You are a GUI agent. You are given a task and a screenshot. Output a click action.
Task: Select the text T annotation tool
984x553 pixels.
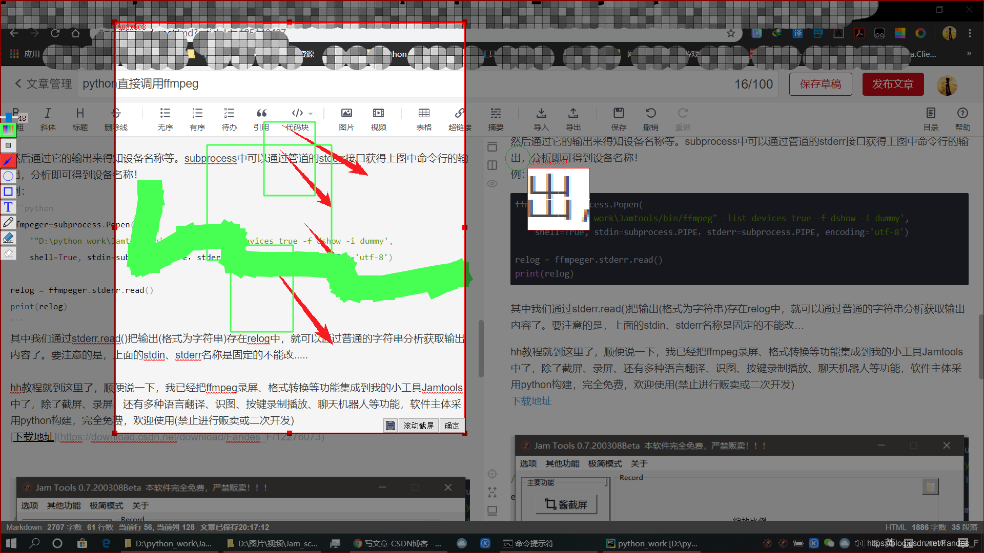pyautogui.click(x=8, y=207)
